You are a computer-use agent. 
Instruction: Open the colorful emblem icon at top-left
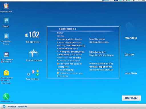[6, 6]
